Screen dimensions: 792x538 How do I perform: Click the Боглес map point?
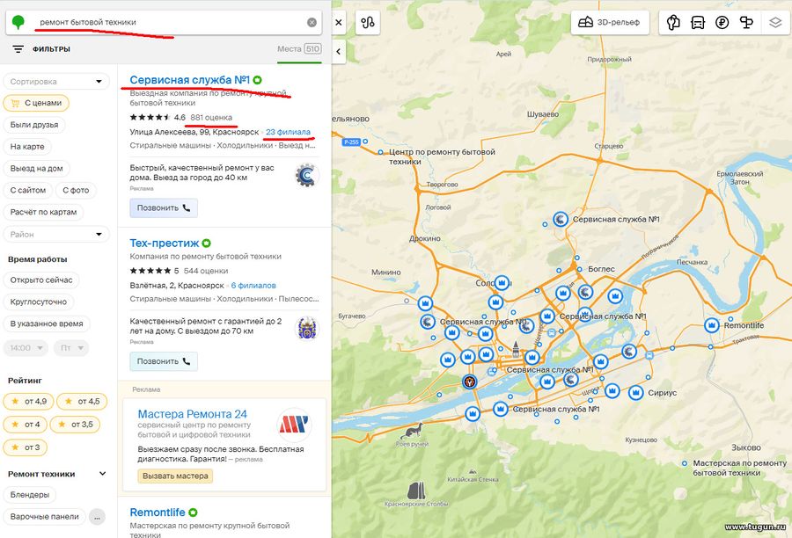[579, 270]
